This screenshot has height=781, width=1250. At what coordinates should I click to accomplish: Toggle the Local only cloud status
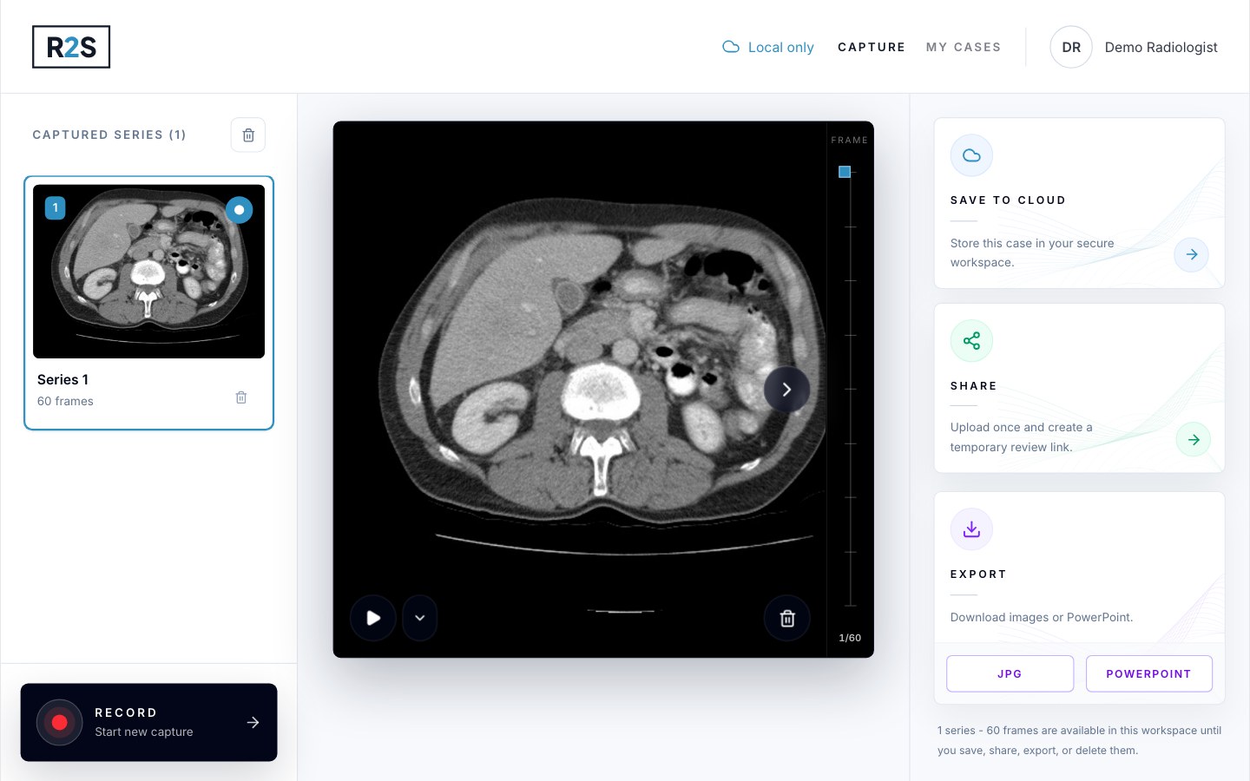[768, 47]
